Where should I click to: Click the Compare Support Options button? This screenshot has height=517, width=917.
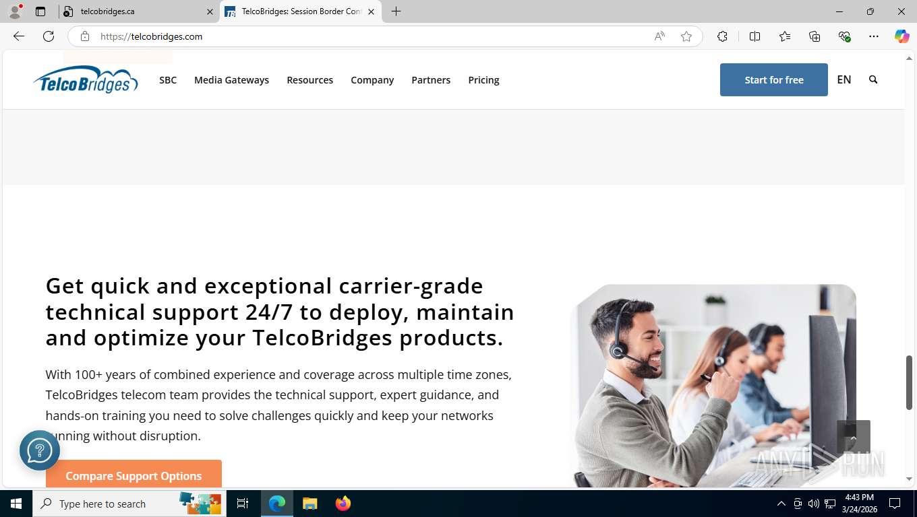coord(134,473)
